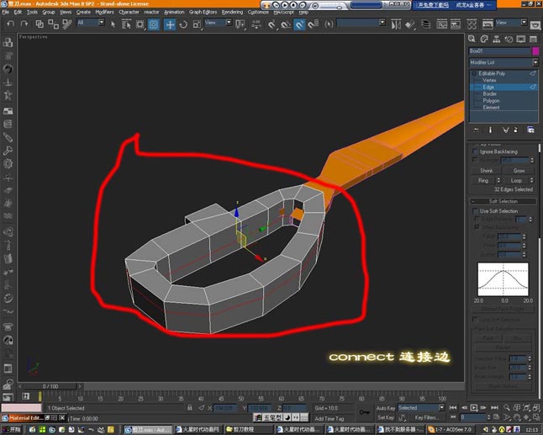Toggle the By Angle checkbox
Image resolution: width=543 pixels, height=435 pixels.
476,160
